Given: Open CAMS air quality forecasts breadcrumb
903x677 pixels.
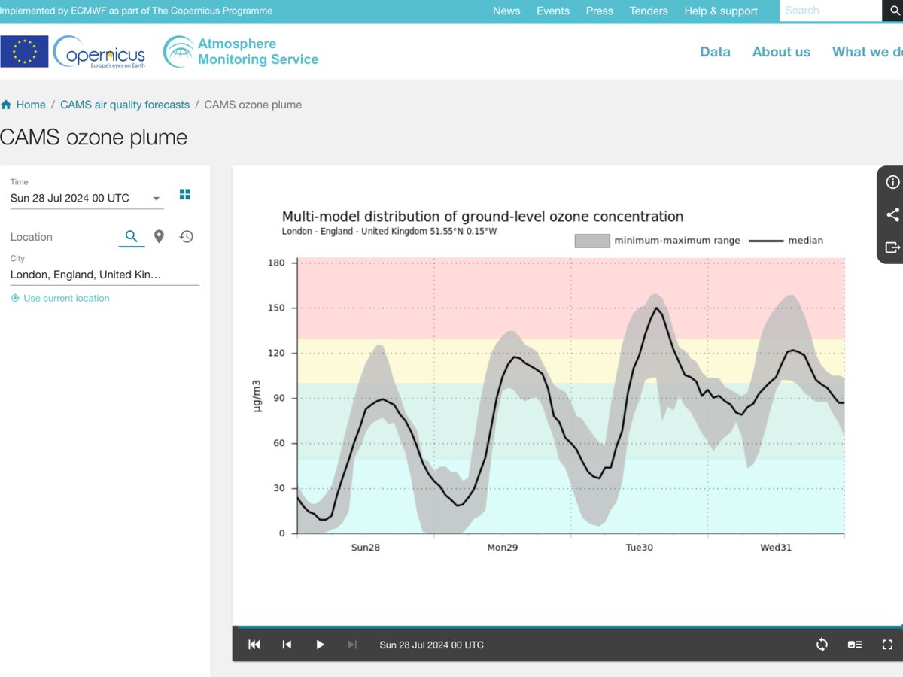Looking at the screenshot, I should (125, 105).
